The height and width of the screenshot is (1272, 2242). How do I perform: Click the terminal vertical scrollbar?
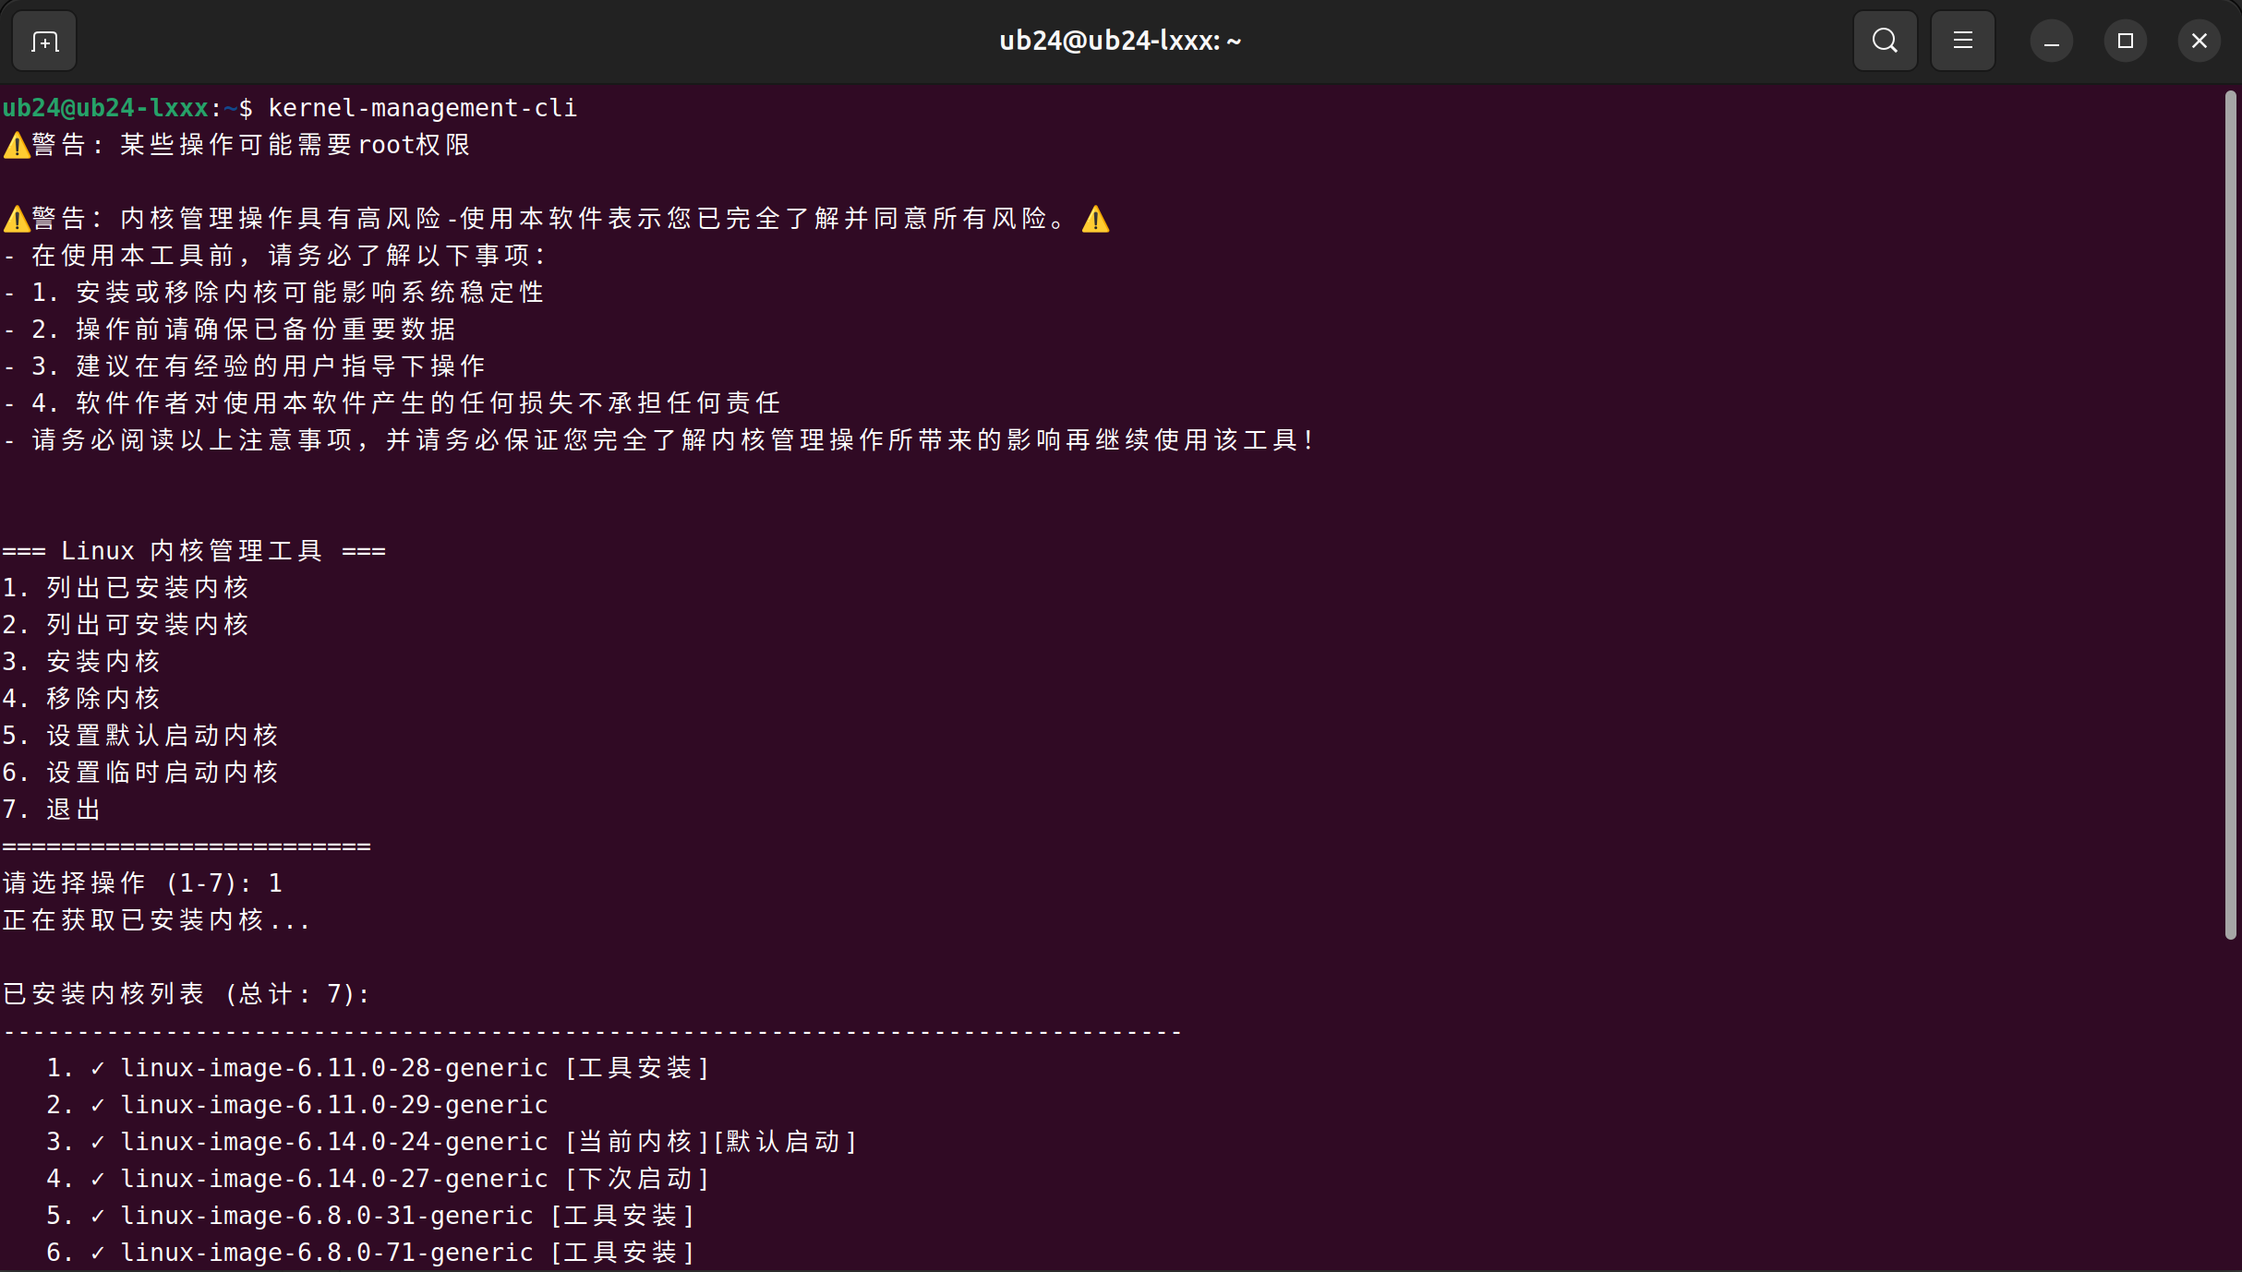2230,515
